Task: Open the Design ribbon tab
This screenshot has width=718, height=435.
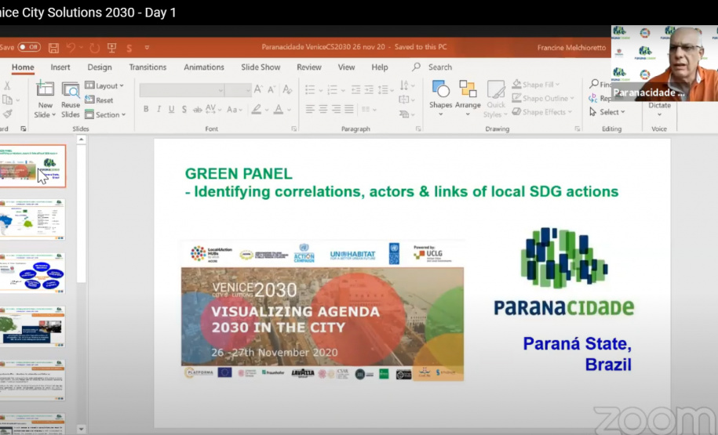Action: [x=100, y=67]
